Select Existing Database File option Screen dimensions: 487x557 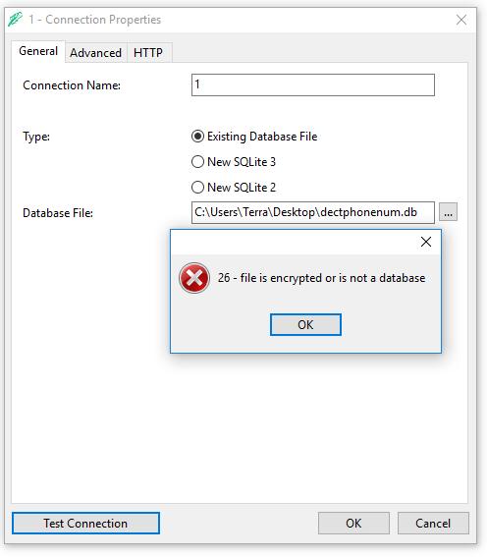254,137
